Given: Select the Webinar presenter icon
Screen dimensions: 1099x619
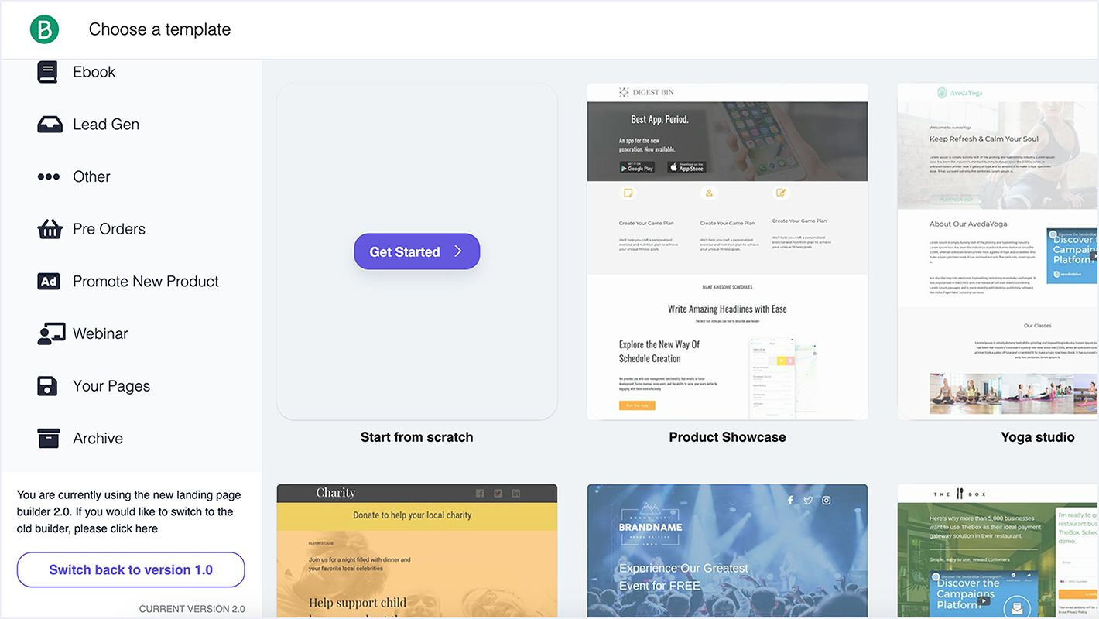Looking at the screenshot, I should tap(51, 333).
